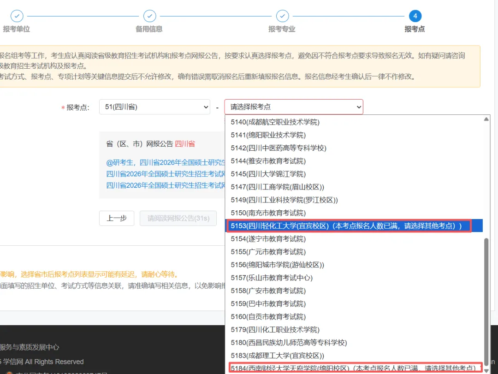Click the 备用信息 step checkmark icon

149,16
